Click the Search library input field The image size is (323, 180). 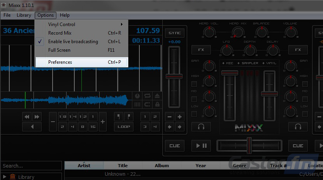(31, 166)
